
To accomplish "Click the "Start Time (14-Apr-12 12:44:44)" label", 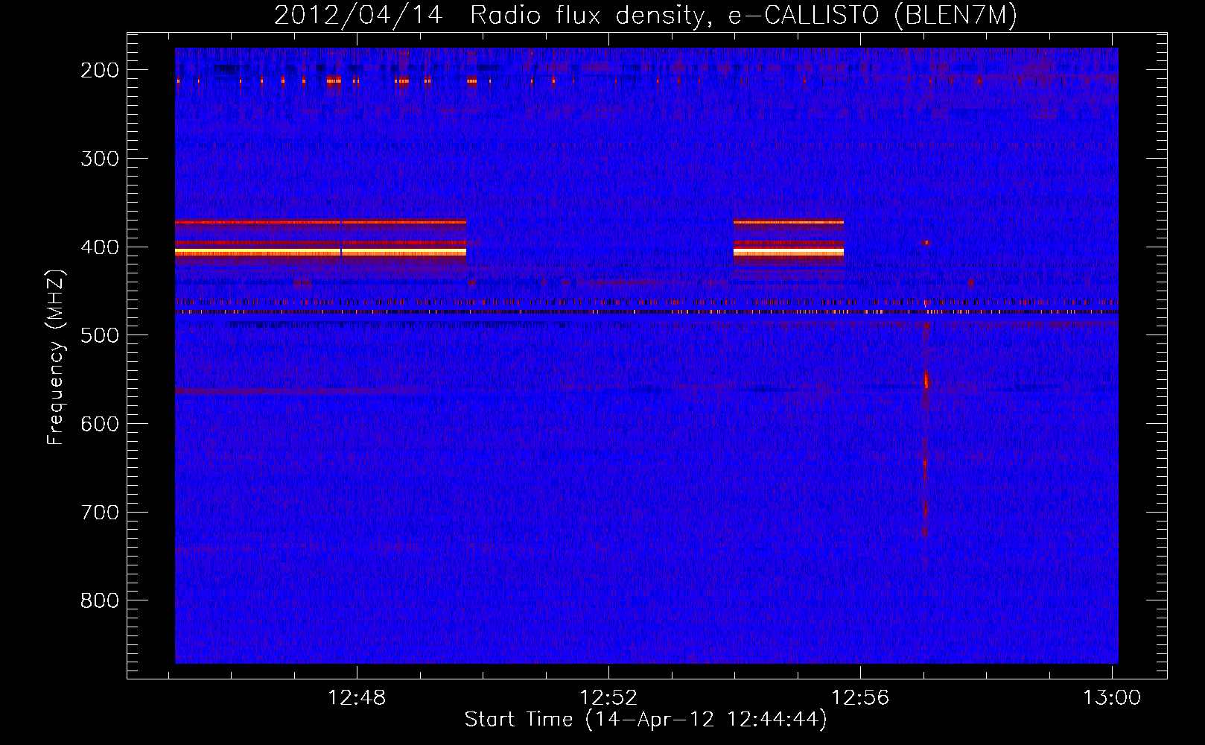I will coord(646,720).
